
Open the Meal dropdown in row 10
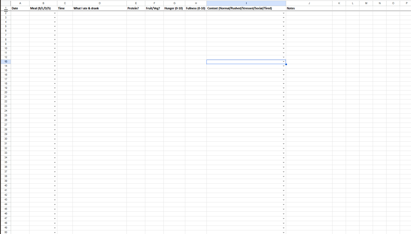click(x=55, y=48)
